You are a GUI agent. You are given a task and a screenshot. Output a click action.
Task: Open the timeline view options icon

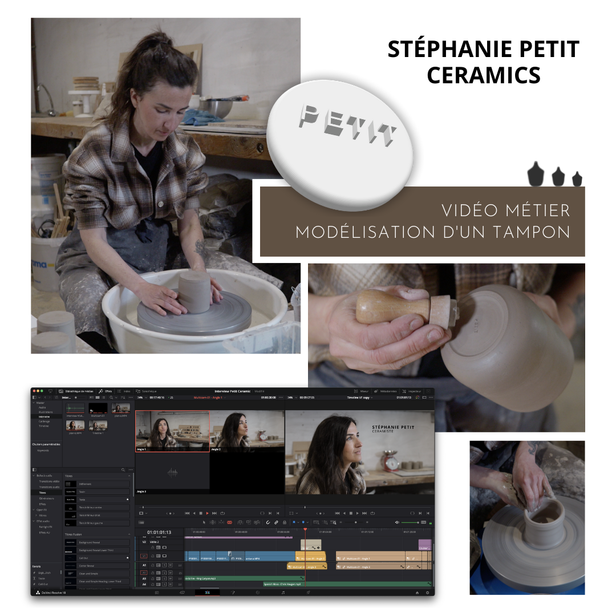141,522
